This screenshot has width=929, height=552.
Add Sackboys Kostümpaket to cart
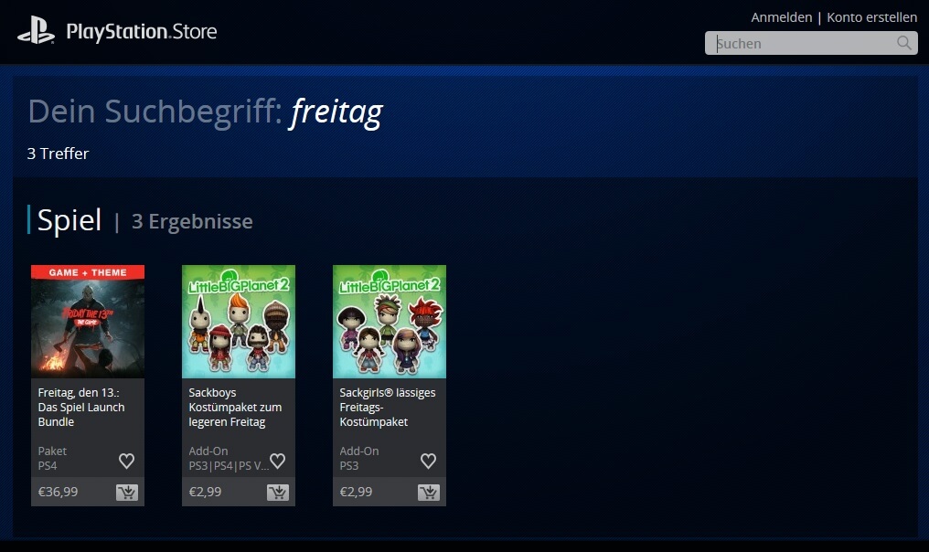[x=278, y=493]
